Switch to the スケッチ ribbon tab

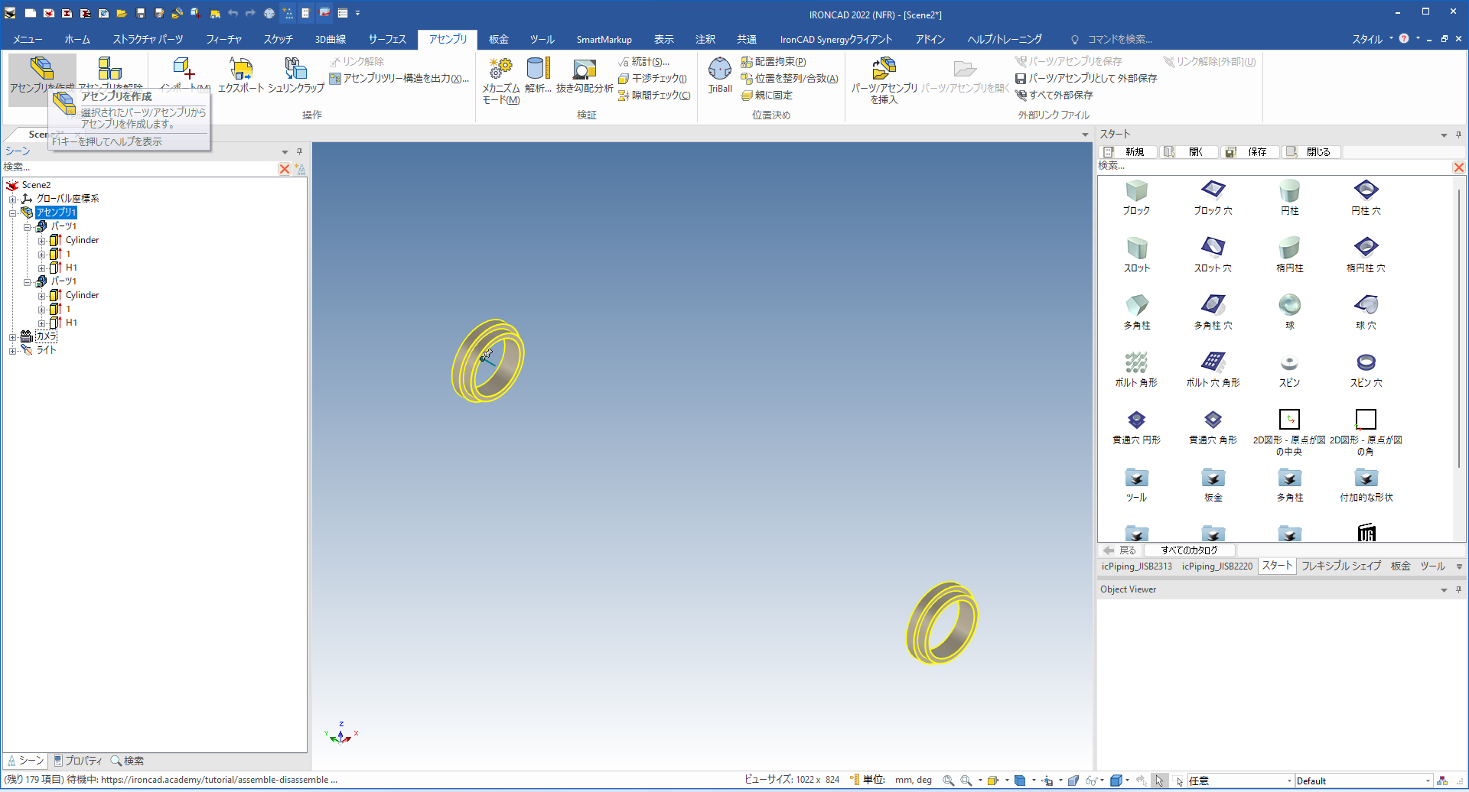[x=278, y=39]
